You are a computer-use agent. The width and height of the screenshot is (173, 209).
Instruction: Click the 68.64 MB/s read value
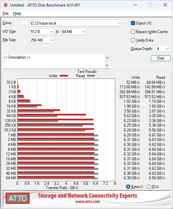tap(156, 82)
